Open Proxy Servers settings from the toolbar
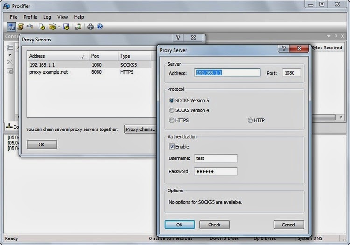This screenshot has height=245, width=350. point(11,27)
